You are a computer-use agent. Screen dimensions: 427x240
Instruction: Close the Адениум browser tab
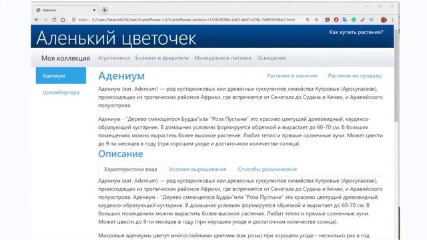[94, 10]
